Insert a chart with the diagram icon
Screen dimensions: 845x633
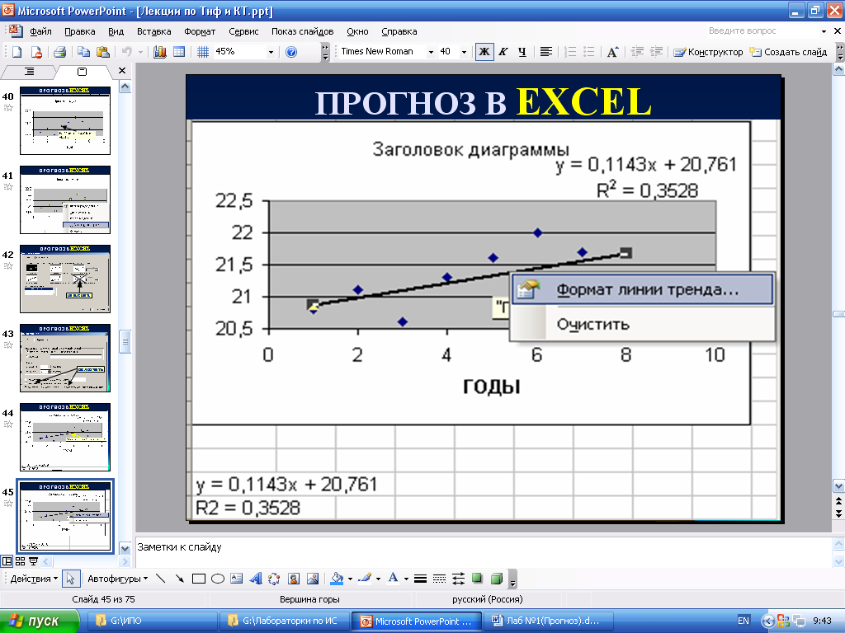[x=159, y=52]
